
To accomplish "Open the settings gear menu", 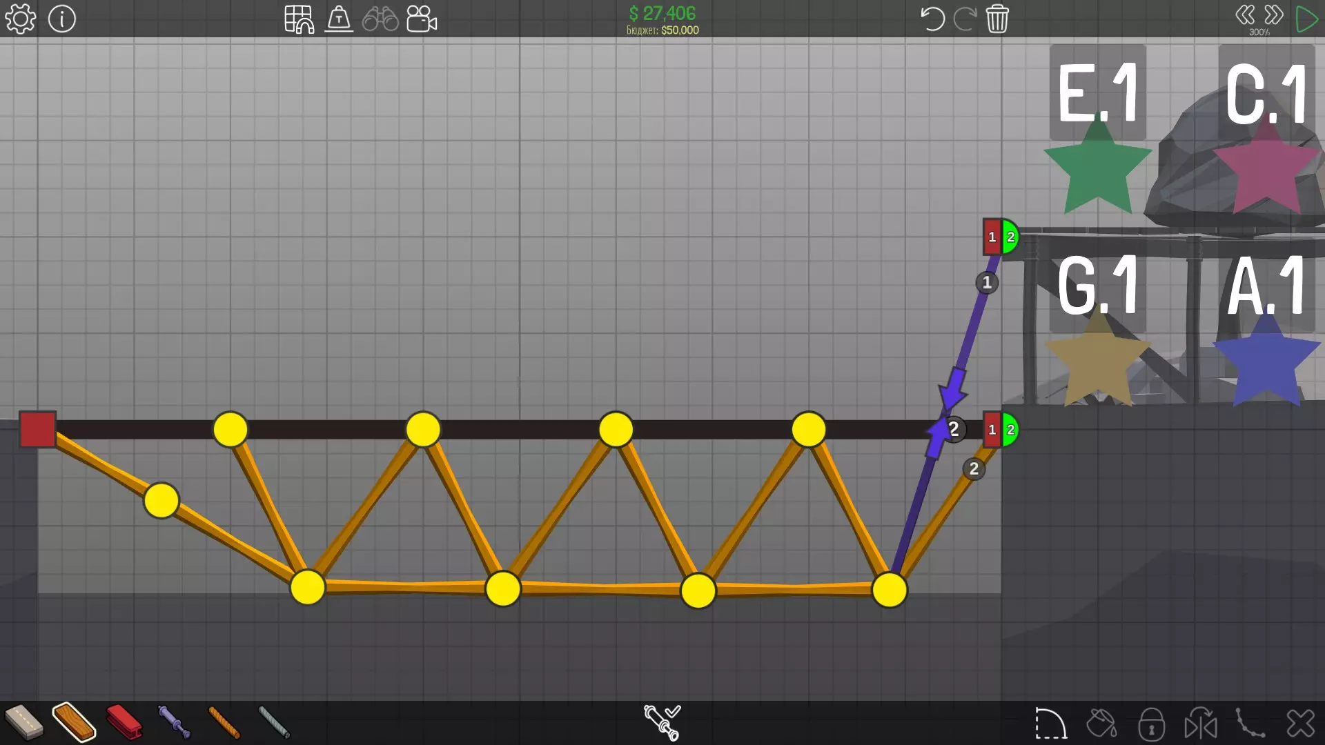I will coord(21,19).
